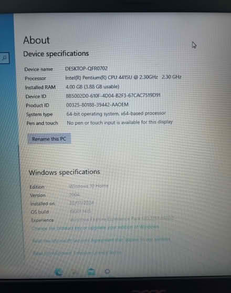
Task: Click the Device name label
Action: (39, 69)
